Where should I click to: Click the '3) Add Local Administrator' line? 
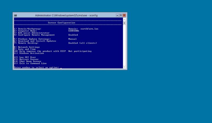[x=32, y=33]
